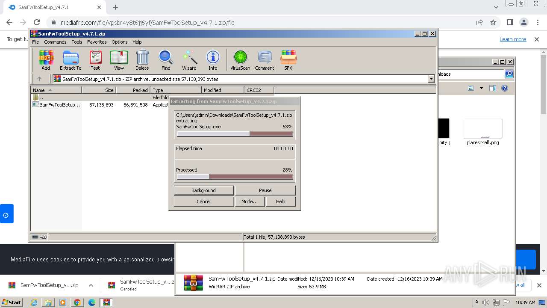Reload the Chrome page
Image resolution: width=547 pixels, height=308 pixels.
coord(37,22)
